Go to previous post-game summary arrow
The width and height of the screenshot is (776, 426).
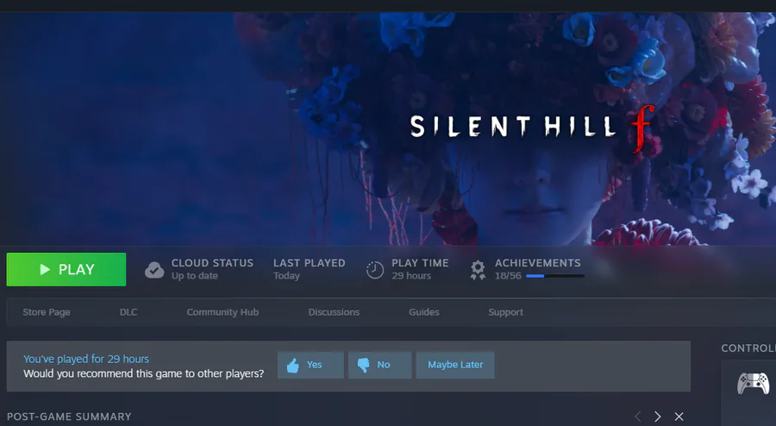click(637, 417)
